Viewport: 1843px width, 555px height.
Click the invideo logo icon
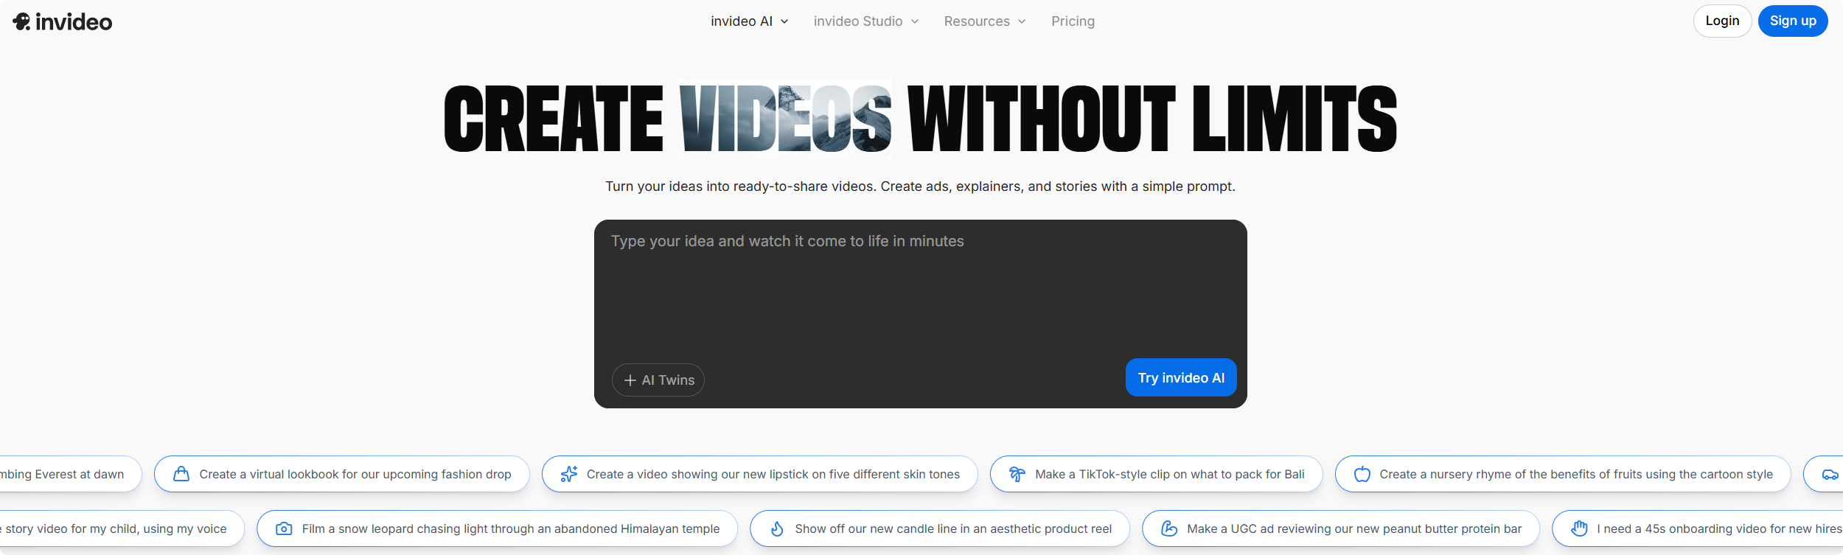[x=22, y=21]
